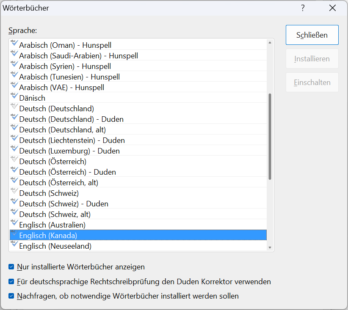
Task: Click the greyed spellcheck icon beside Deutsch (Deutschland)
Action: point(14,106)
